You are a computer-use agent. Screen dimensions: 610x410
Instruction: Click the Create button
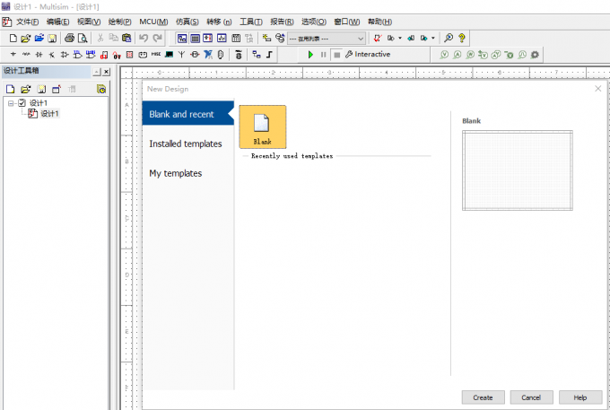[484, 397]
